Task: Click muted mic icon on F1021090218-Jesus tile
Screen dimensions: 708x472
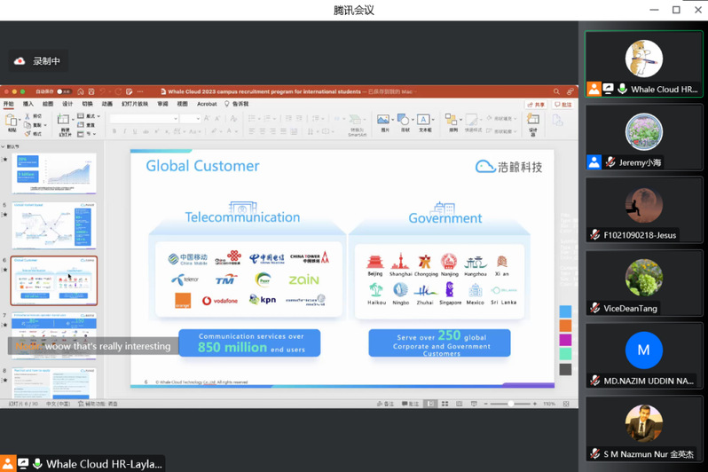Action: 595,235
